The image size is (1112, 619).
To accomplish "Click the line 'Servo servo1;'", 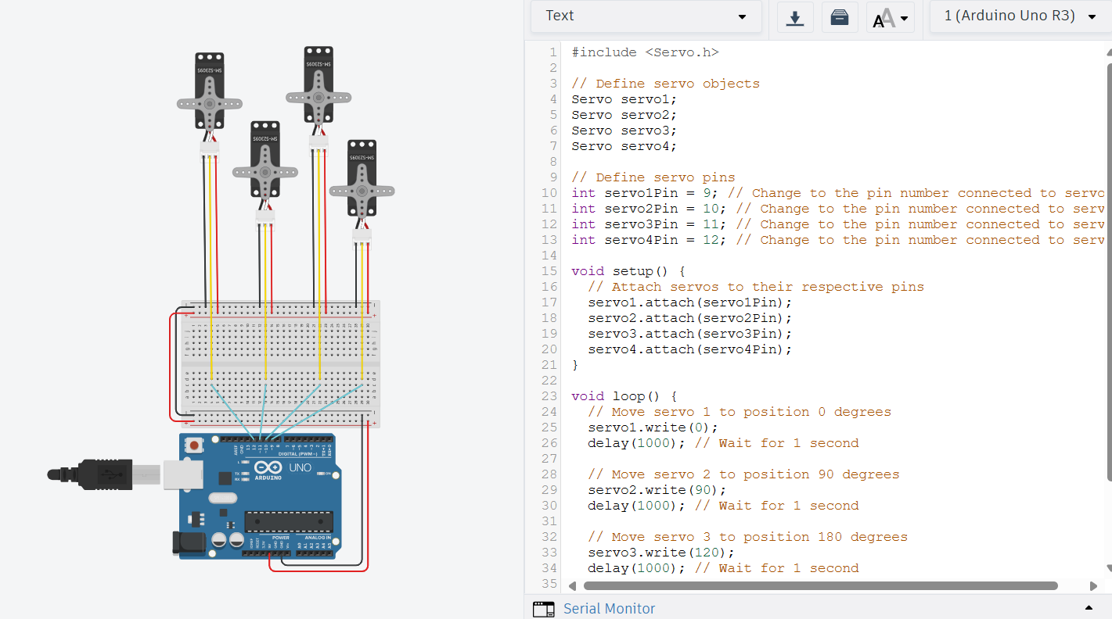I will tap(624, 99).
